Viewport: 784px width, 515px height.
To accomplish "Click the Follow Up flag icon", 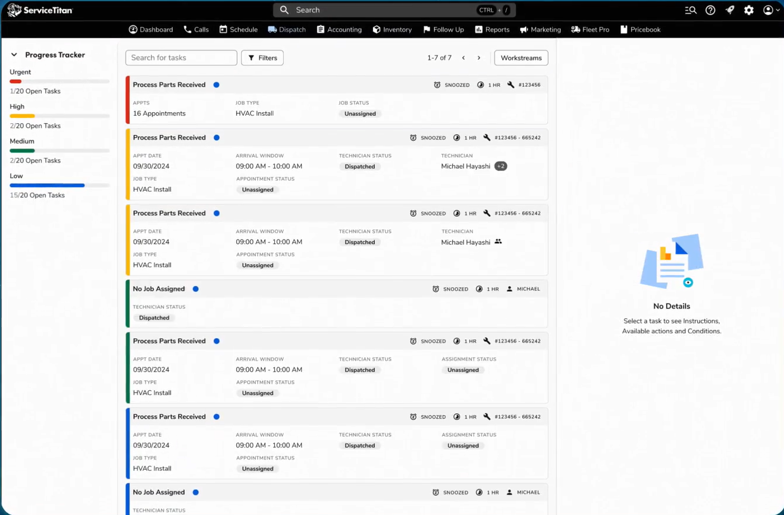I will pos(427,29).
